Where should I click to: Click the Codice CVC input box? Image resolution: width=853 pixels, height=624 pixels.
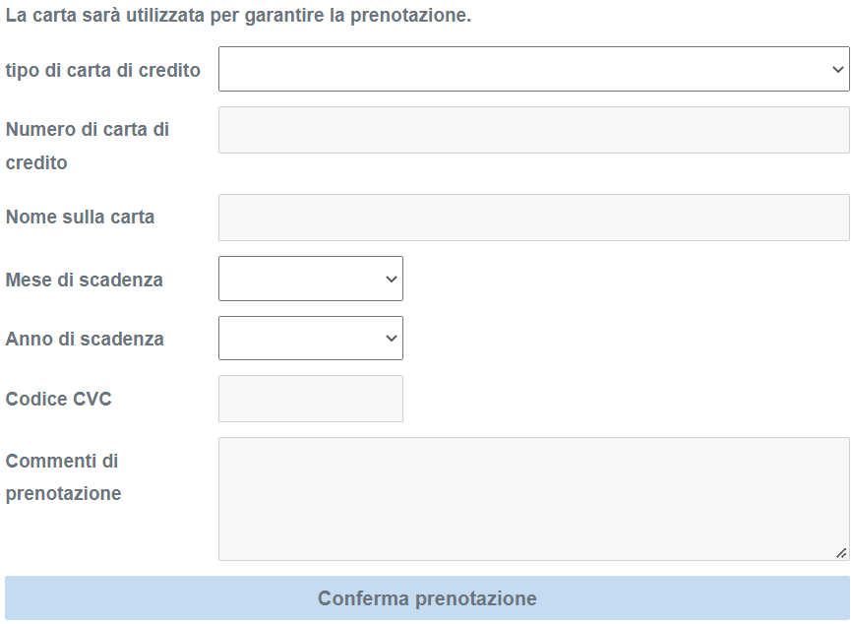tap(310, 399)
